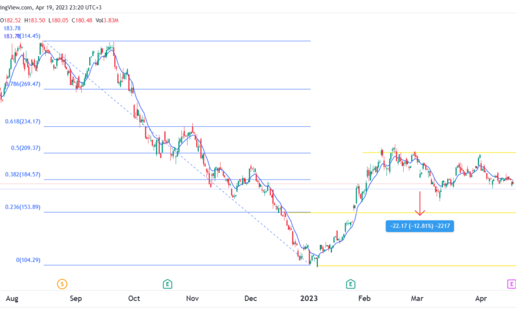Screen dimensions: 516x324
Task: Select the 0.5(209.37) Fibonacci level label
Action: coord(26,148)
